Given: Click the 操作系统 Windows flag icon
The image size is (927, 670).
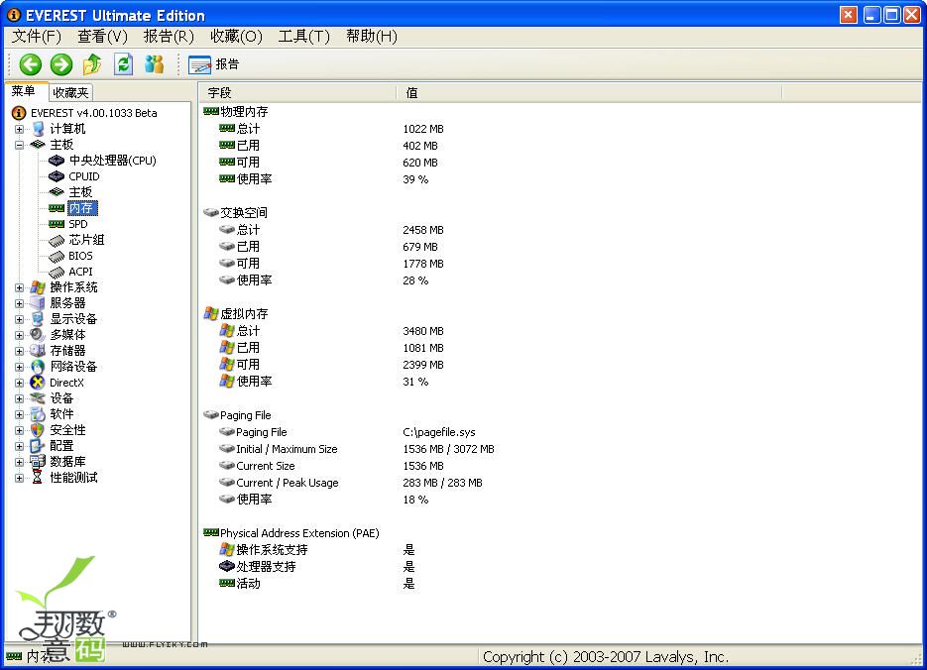Looking at the screenshot, I should pos(38,287).
